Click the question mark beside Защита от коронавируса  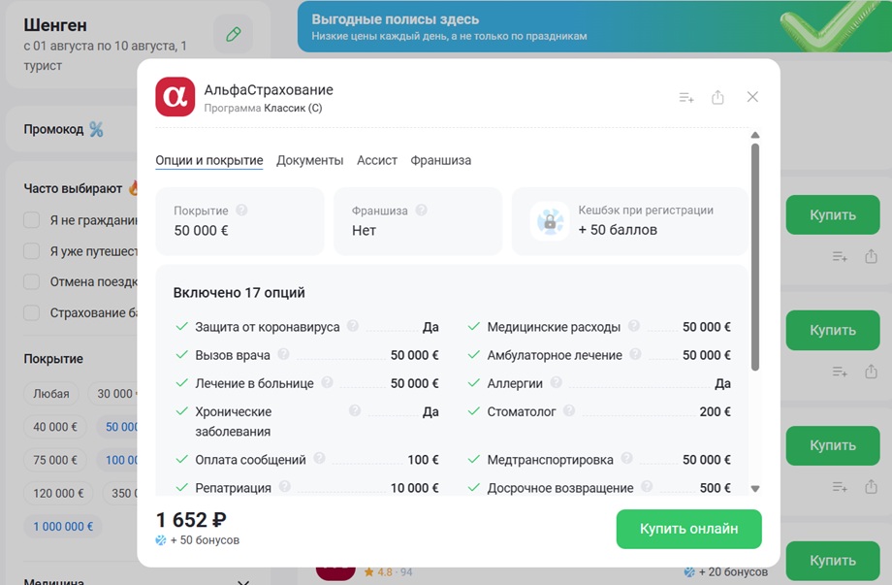353,326
